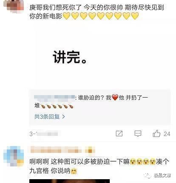Open the blue pixelated avatar profile
Image resolution: width=176 pixels, height=183 pixels.
14,156
